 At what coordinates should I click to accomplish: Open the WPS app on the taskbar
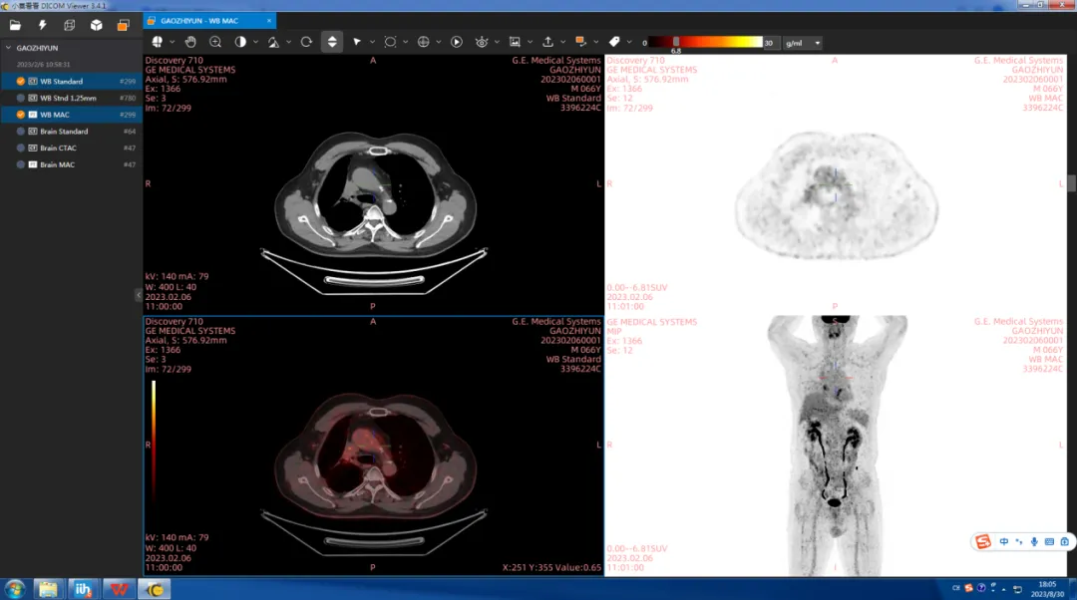pyautogui.click(x=119, y=589)
